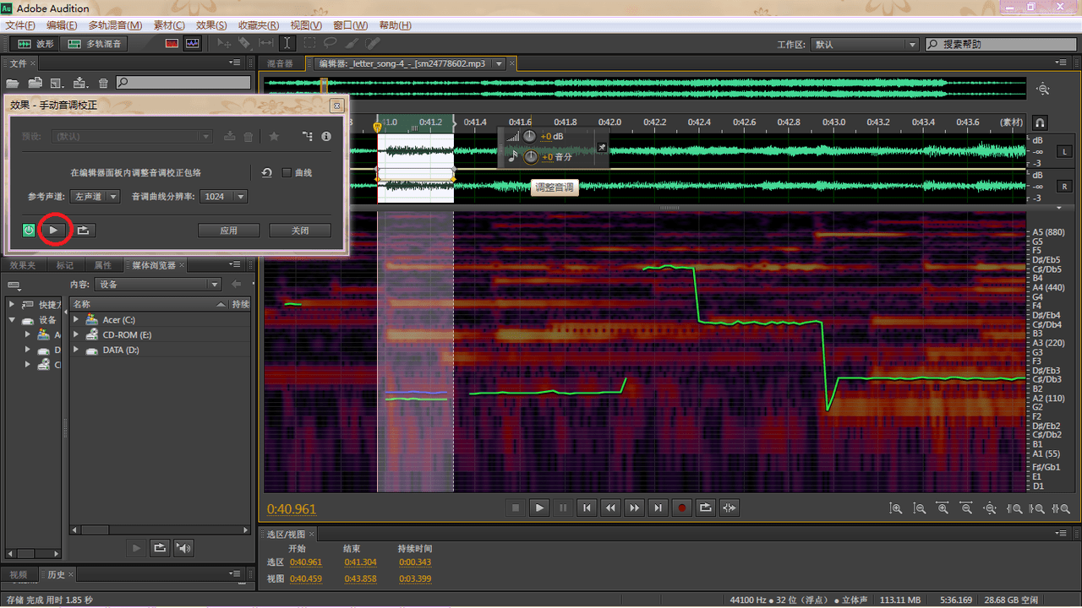The width and height of the screenshot is (1082, 608).
Task: Show the spectral pitch display icon
Action: (x=193, y=44)
